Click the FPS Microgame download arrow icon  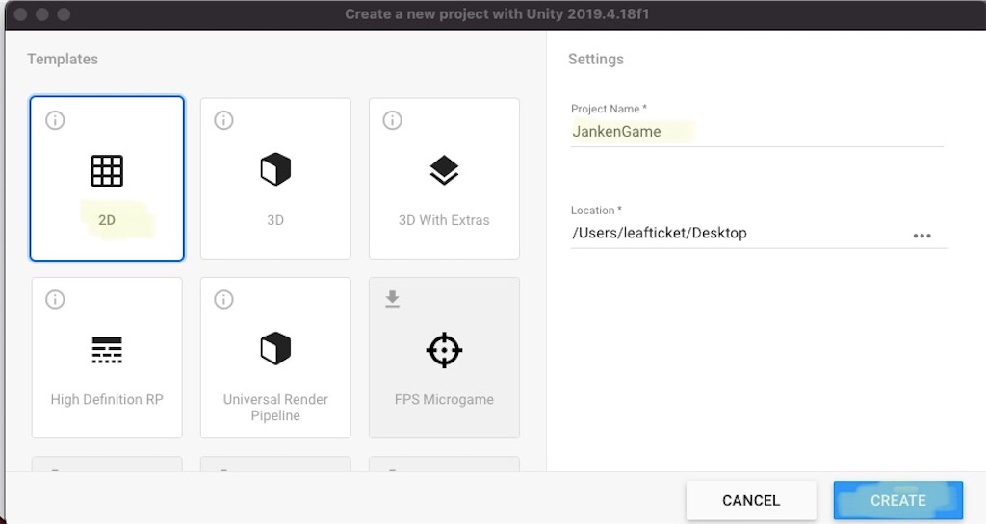coord(392,300)
